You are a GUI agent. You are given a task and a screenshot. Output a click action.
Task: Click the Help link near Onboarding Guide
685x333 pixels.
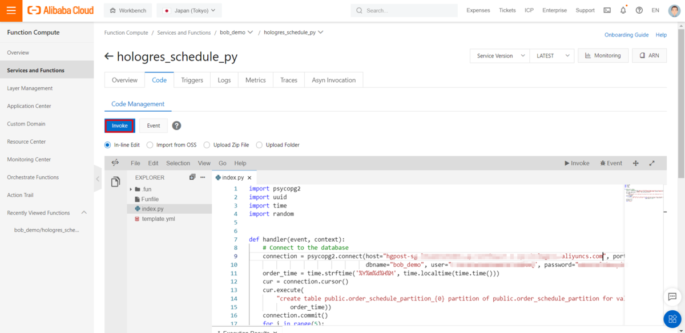[661, 35]
